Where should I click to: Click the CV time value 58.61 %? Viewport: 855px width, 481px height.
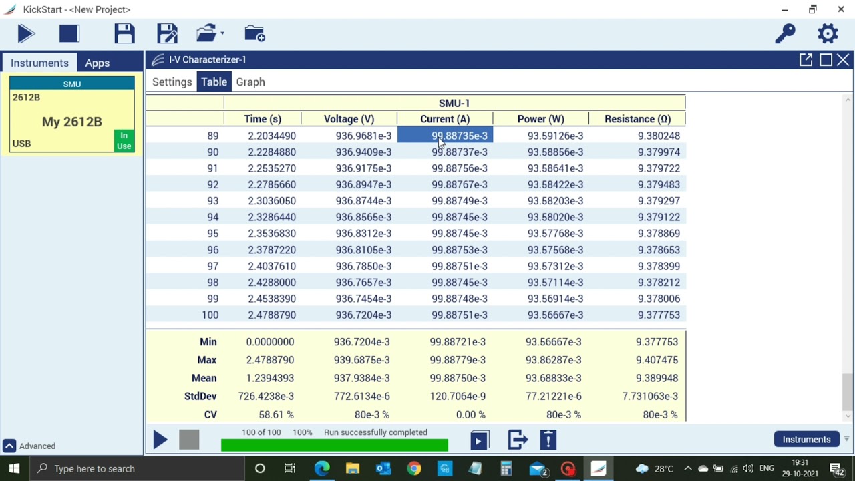(276, 415)
